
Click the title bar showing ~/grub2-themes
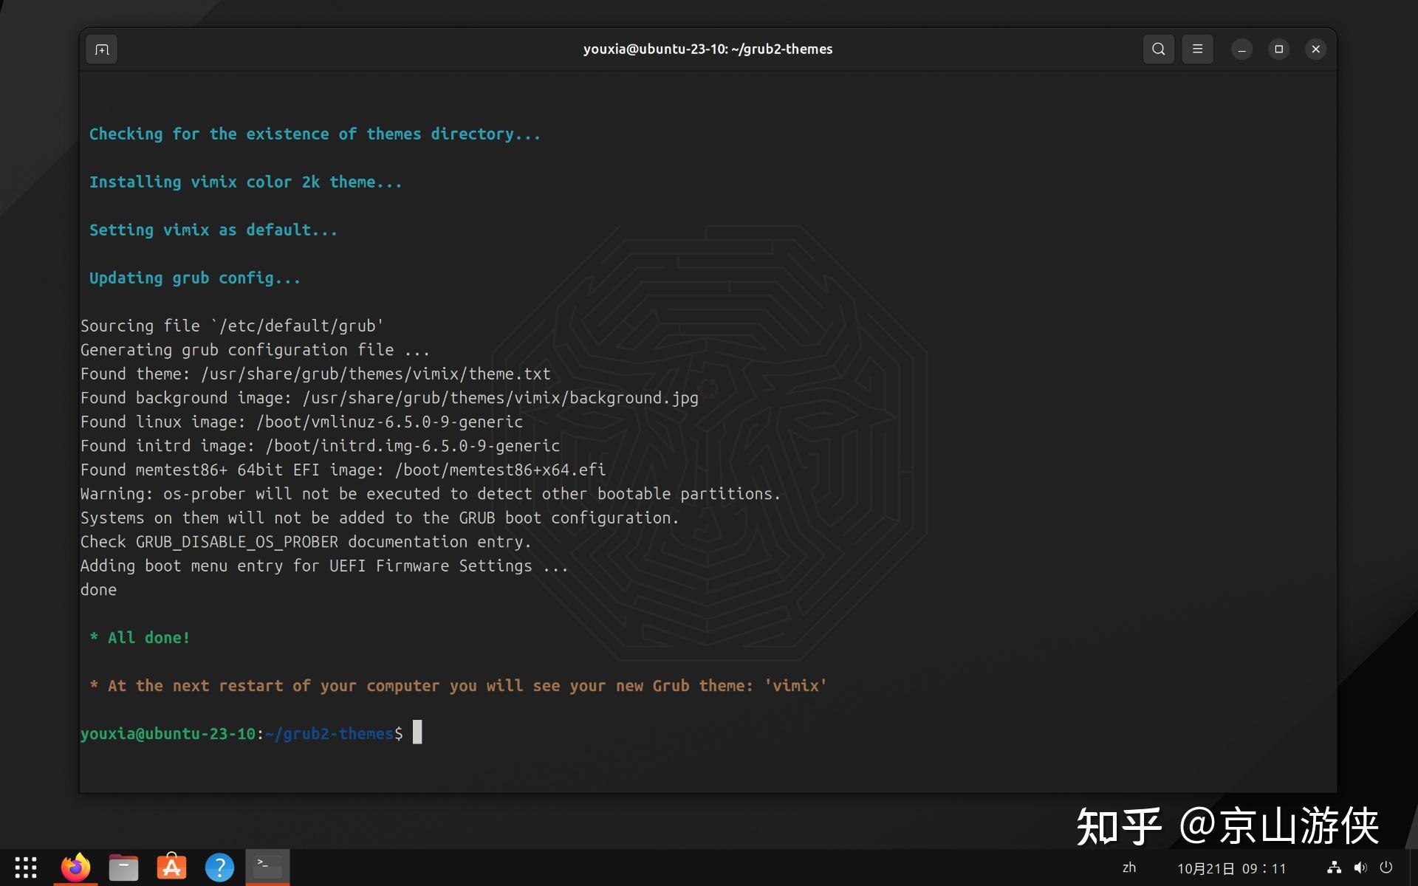[x=707, y=49]
